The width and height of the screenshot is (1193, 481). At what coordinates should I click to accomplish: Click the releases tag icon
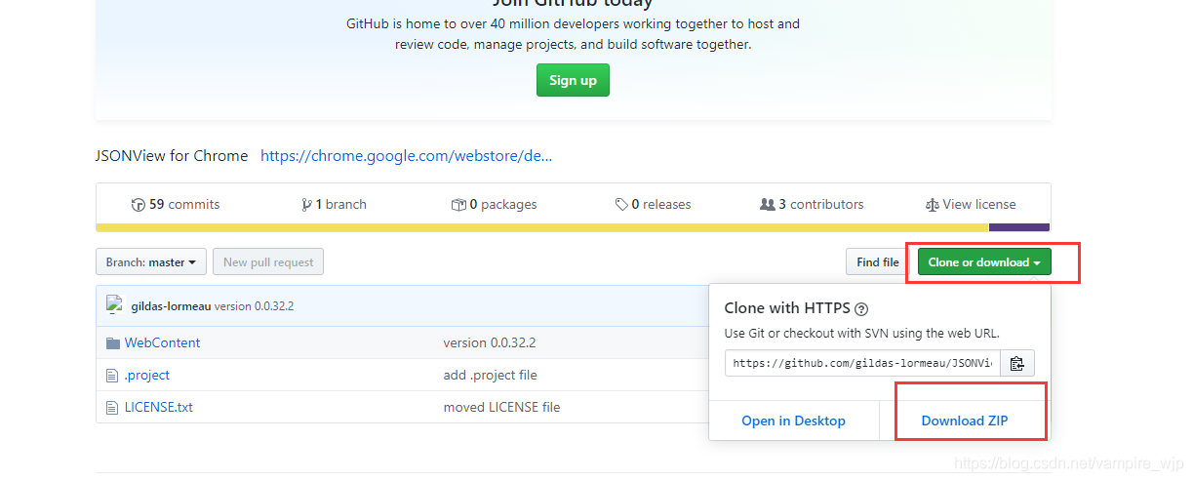pos(621,205)
